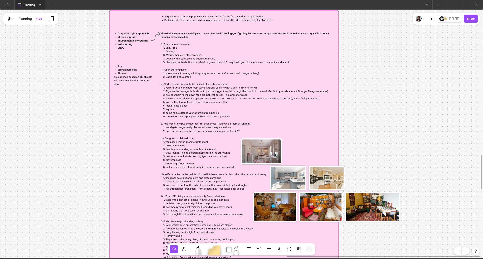483x259 pixels.
Task: Pick the marker pen tool
Action: click(x=198, y=250)
